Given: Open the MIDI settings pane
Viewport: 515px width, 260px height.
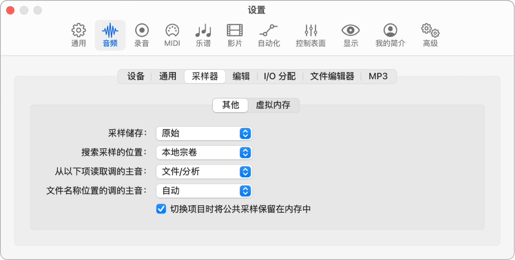Looking at the screenshot, I should 172,35.
